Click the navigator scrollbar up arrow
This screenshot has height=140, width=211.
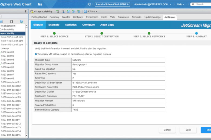tap(27, 26)
